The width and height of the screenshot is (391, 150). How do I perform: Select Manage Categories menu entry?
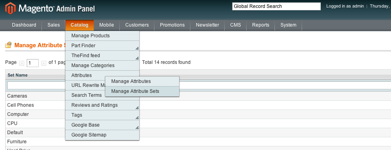[x=102, y=65]
